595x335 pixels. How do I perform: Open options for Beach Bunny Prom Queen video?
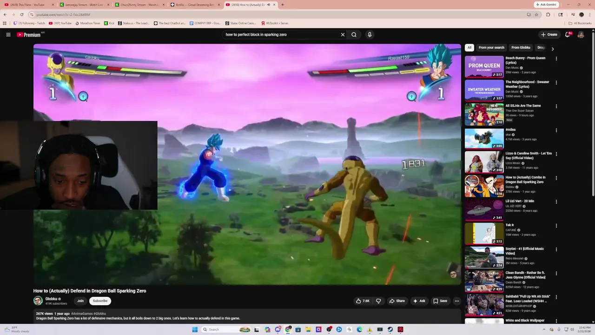pyautogui.click(x=556, y=59)
